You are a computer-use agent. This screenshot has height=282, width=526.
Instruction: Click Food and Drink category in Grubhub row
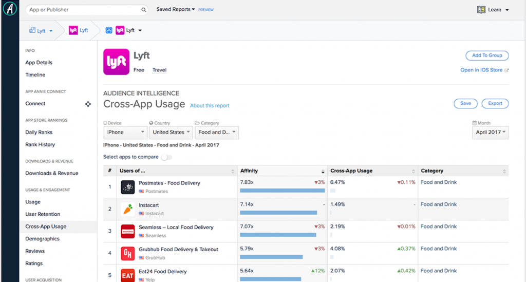pos(439,249)
